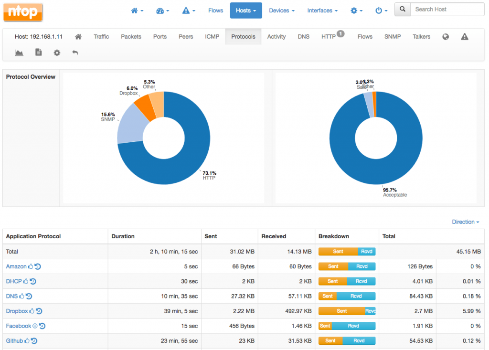Click the host home icon tab
Screen dimensions: 489x350
pos(78,37)
